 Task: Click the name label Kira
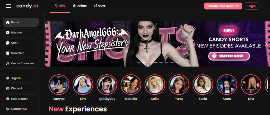(x=251, y=99)
